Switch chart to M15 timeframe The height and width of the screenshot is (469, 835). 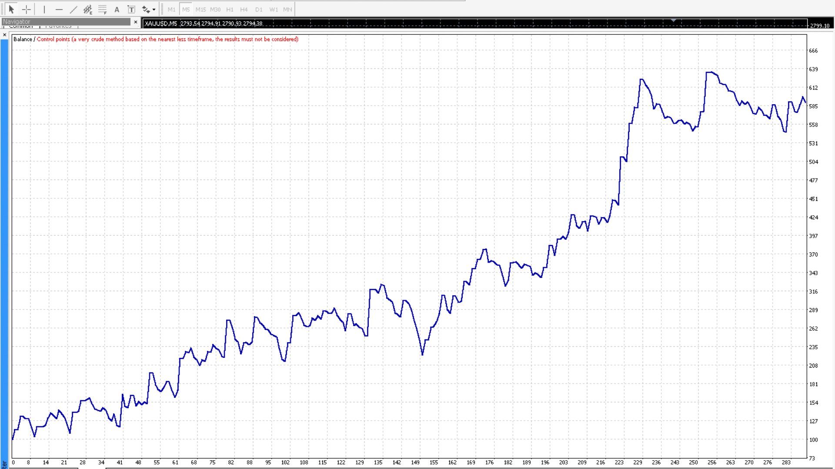coord(200,9)
